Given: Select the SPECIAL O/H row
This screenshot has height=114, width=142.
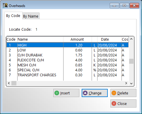Looking at the screenshot, I should (67, 70).
